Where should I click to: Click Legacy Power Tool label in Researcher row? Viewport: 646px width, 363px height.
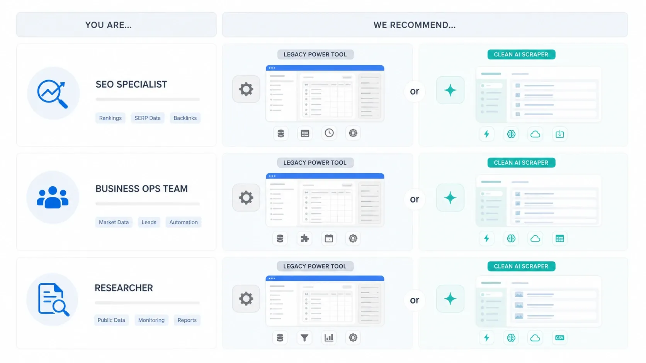click(x=315, y=266)
